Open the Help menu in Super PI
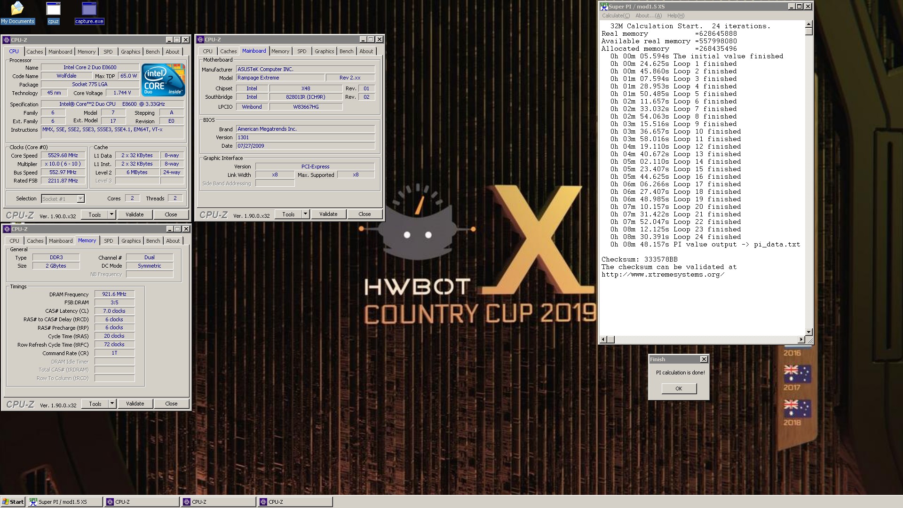Screen dimensions: 903x508 [x=675, y=16]
